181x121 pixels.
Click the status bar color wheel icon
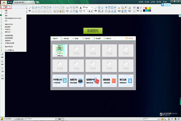(x=175, y=119)
